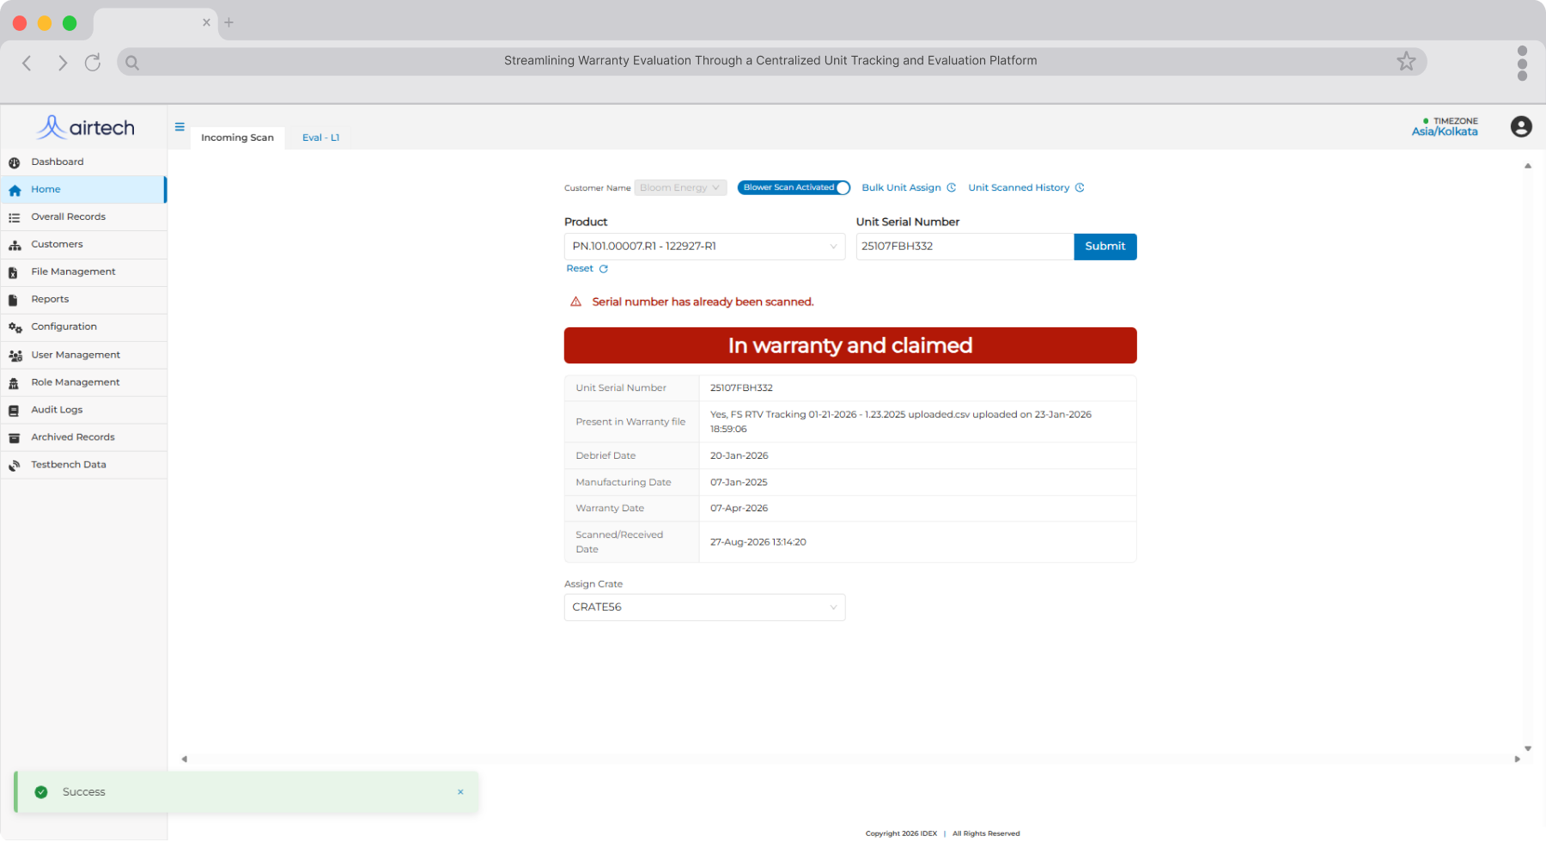Toggle Blower Scan Activated switch
The height and width of the screenshot is (842, 1546).
tap(794, 187)
